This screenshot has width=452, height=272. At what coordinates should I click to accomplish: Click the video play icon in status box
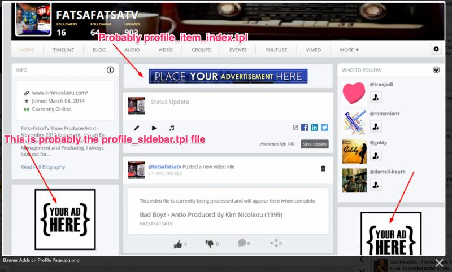pyautogui.click(x=154, y=128)
